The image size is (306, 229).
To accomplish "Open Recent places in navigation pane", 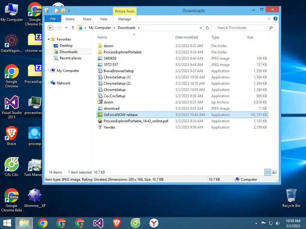I will (71, 58).
